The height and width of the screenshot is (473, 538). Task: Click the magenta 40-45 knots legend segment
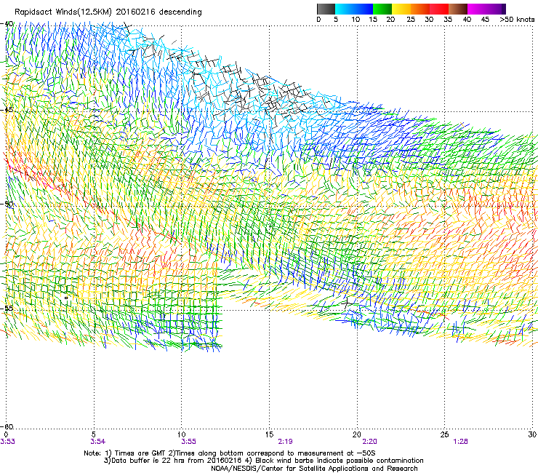pyautogui.click(x=477, y=9)
